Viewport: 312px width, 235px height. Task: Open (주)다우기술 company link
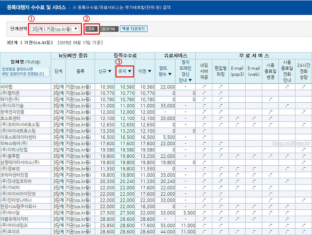(12, 105)
